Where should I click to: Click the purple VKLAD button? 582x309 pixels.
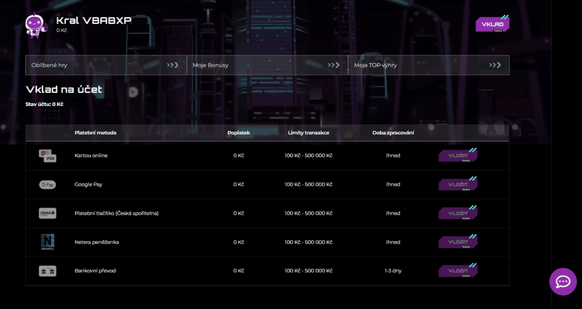[493, 24]
